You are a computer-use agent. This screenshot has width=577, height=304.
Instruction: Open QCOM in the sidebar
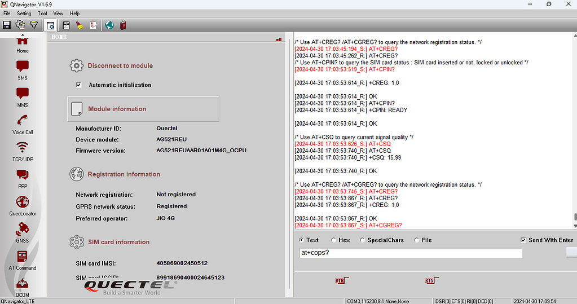pos(23,288)
